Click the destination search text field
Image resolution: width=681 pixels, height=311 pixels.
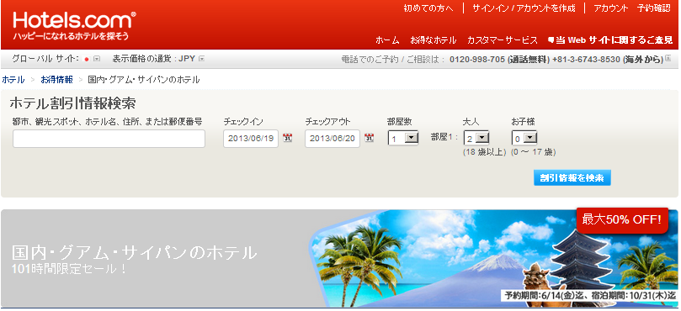[x=109, y=139]
